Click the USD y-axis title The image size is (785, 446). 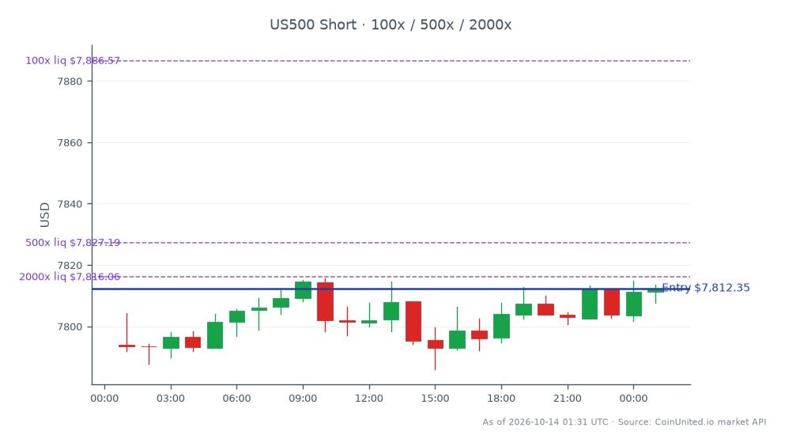click(44, 215)
